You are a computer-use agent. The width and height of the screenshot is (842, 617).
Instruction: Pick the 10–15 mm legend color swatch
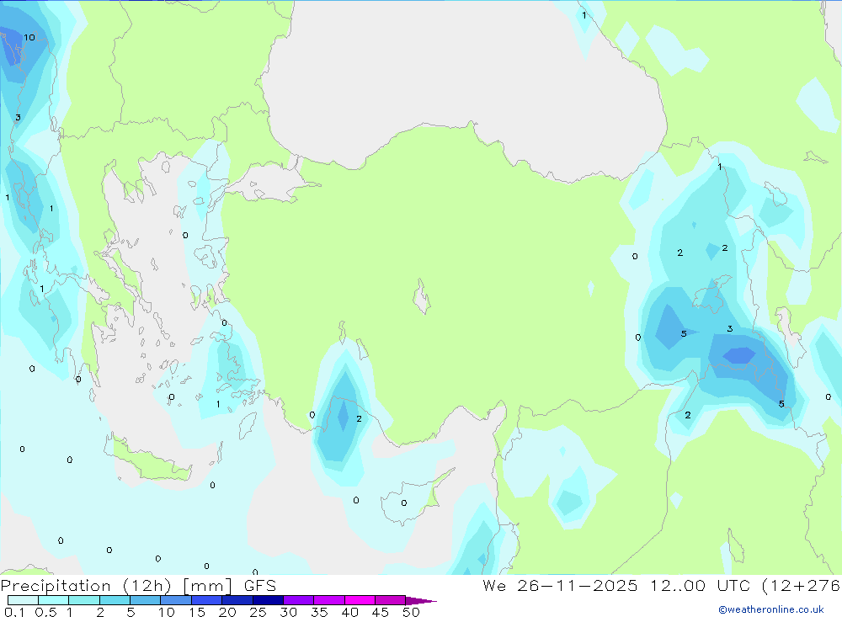pyautogui.click(x=176, y=600)
